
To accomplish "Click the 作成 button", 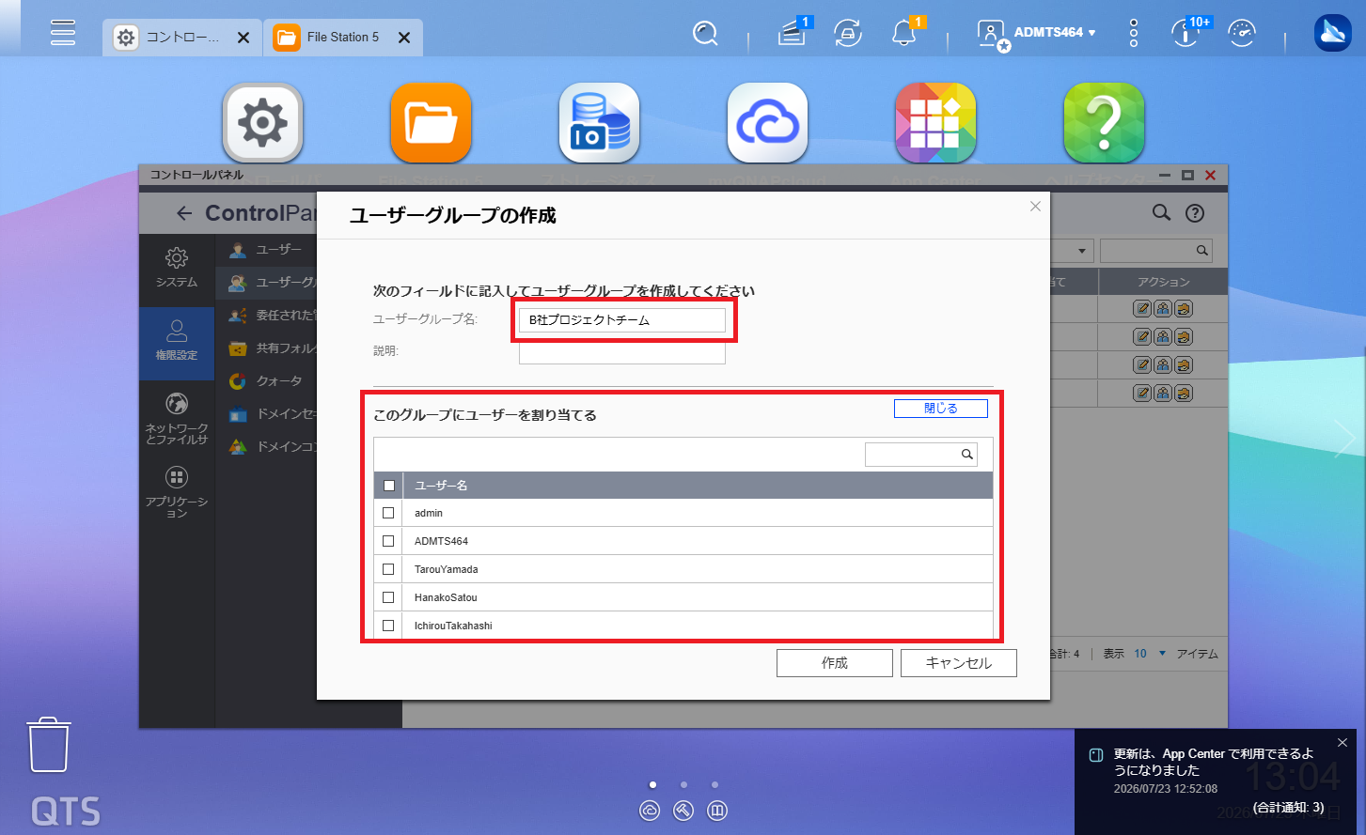I will point(835,663).
